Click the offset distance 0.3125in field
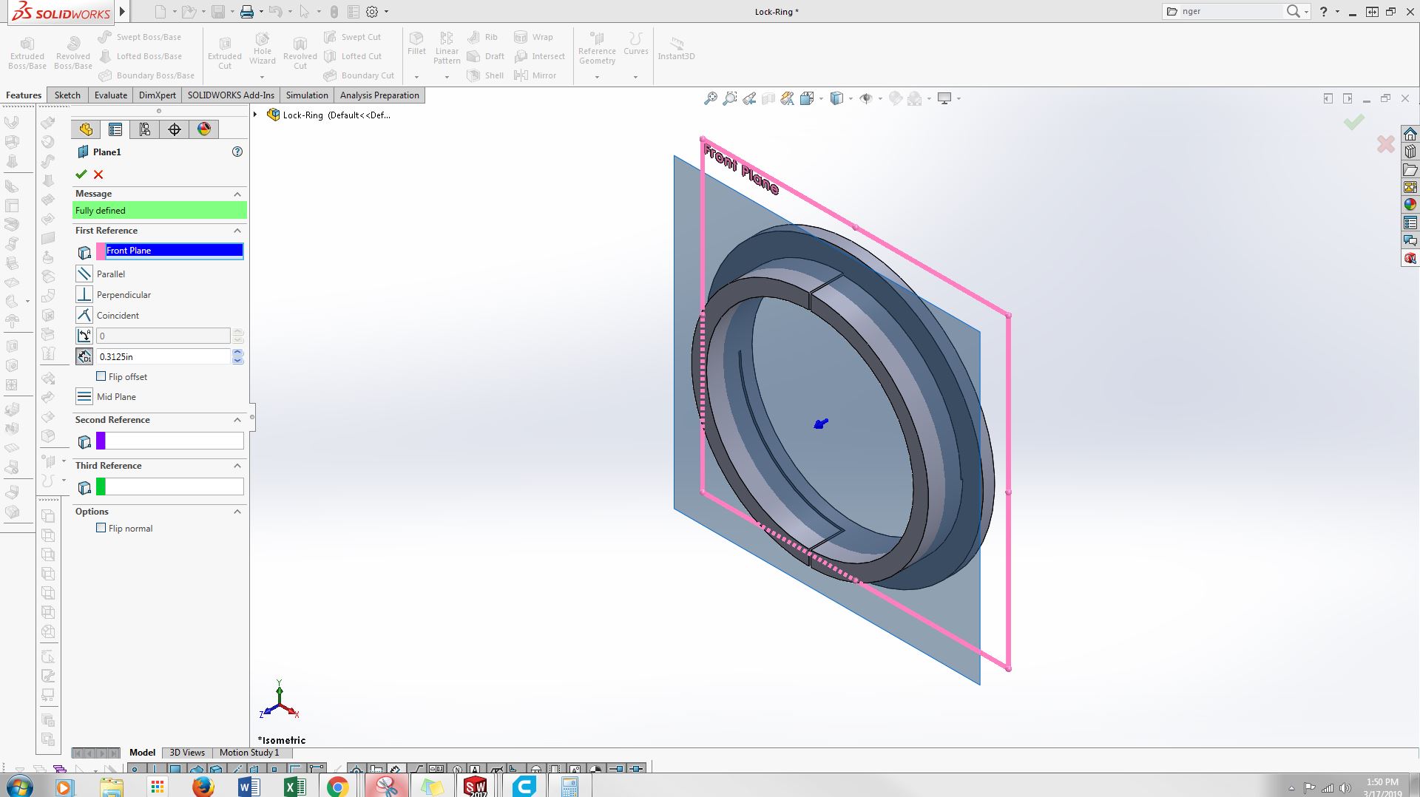 163,356
